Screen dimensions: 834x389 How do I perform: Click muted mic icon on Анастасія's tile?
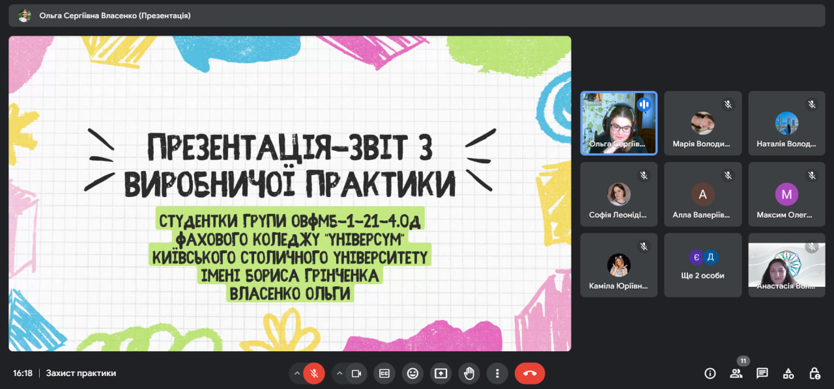click(x=812, y=247)
